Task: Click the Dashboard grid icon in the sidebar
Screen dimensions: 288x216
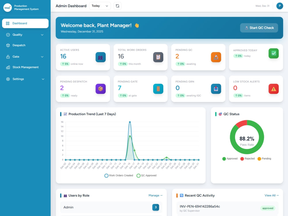Action: pyautogui.click(x=7, y=23)
